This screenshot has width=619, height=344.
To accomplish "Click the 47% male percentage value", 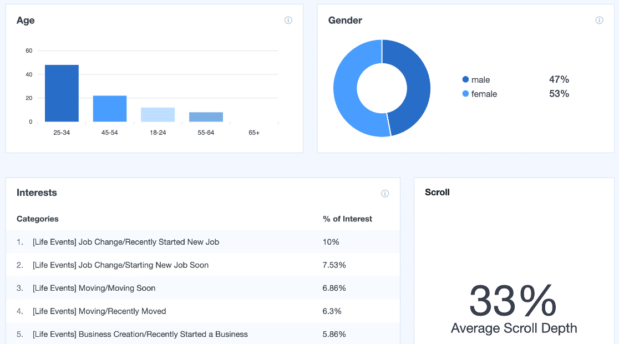I will [559, 79].
